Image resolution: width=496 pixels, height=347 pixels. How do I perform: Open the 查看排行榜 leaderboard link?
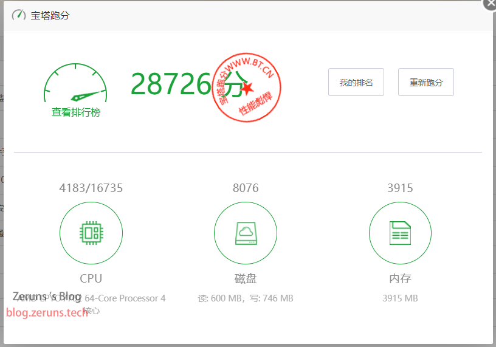coord(76,112)
